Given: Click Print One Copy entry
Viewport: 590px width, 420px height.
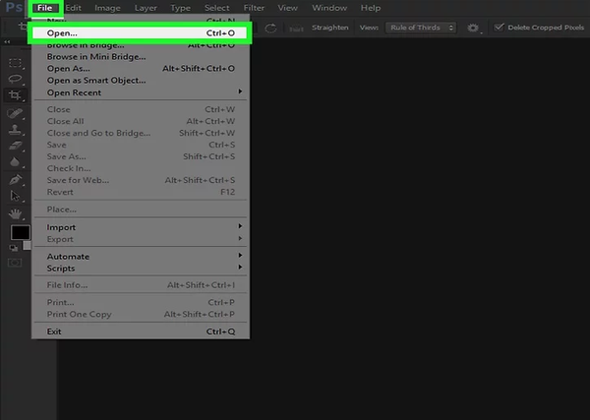Looking at the screenshot, I should (141, 314).
